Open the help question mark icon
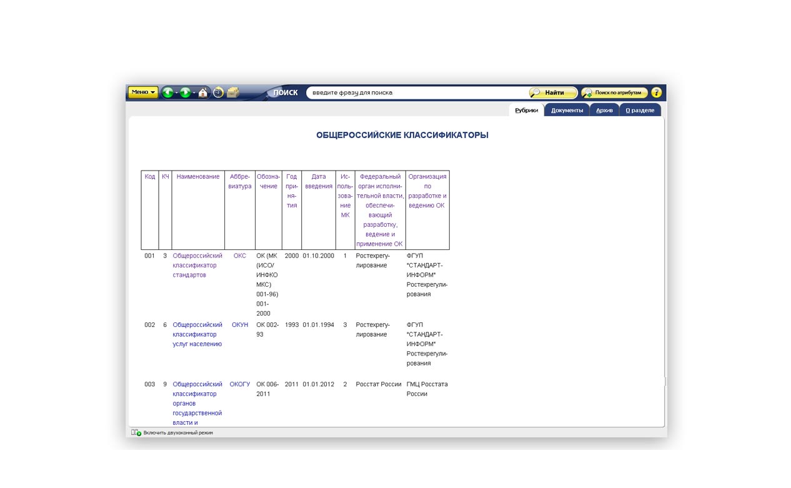Viewport: 791px width, 488px height. [656, 92]
